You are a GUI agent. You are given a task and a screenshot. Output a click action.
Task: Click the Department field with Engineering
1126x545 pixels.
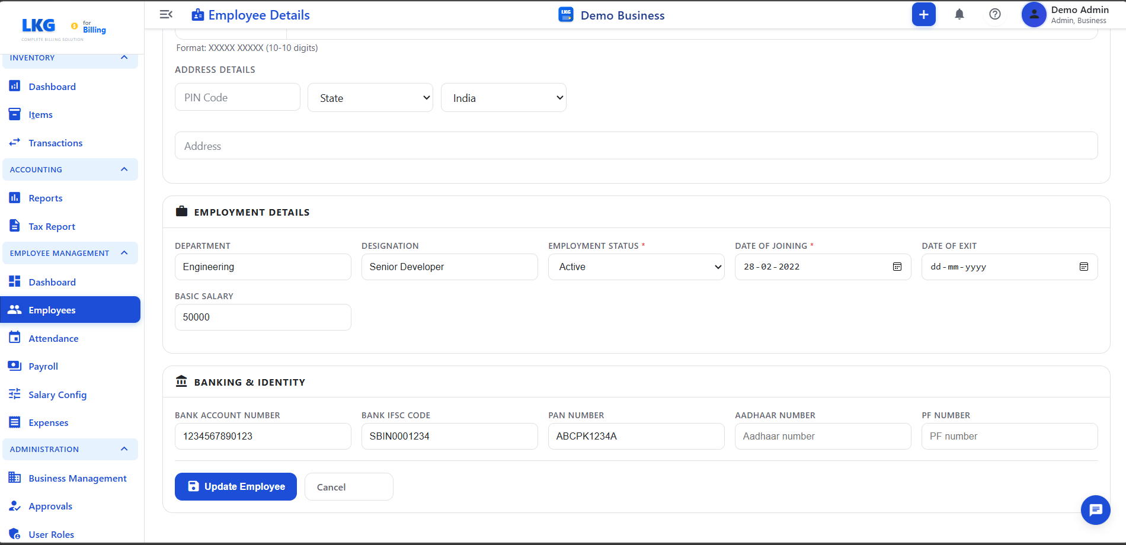263,267
